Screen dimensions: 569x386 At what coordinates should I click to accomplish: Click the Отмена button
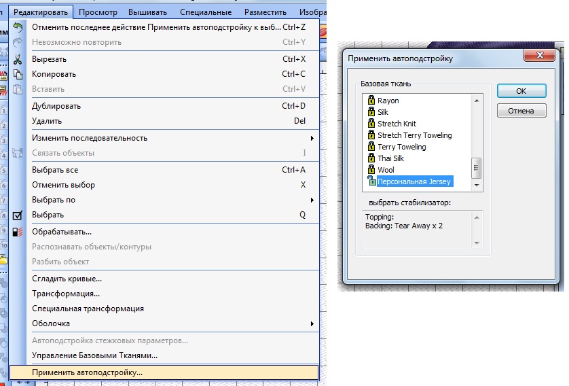pos(521,111)
